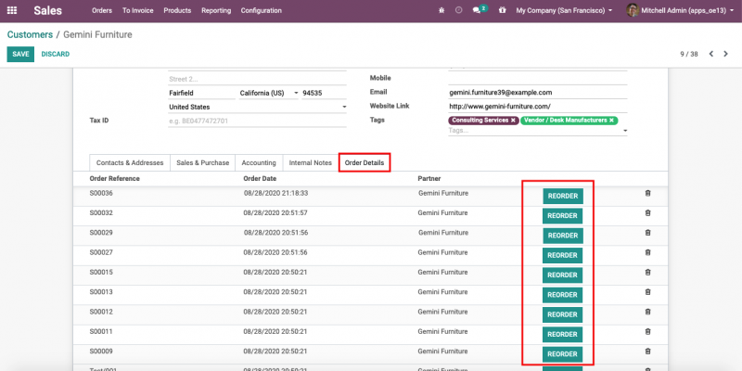Expand the Tags dropdown arrow
This screenshot has width=742, height=371.
(x=625, y=131)
